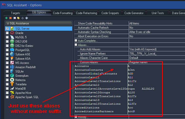The image size is (185, 119).
Task: Click the SQL Server database icon
Action: click(12, 29)
